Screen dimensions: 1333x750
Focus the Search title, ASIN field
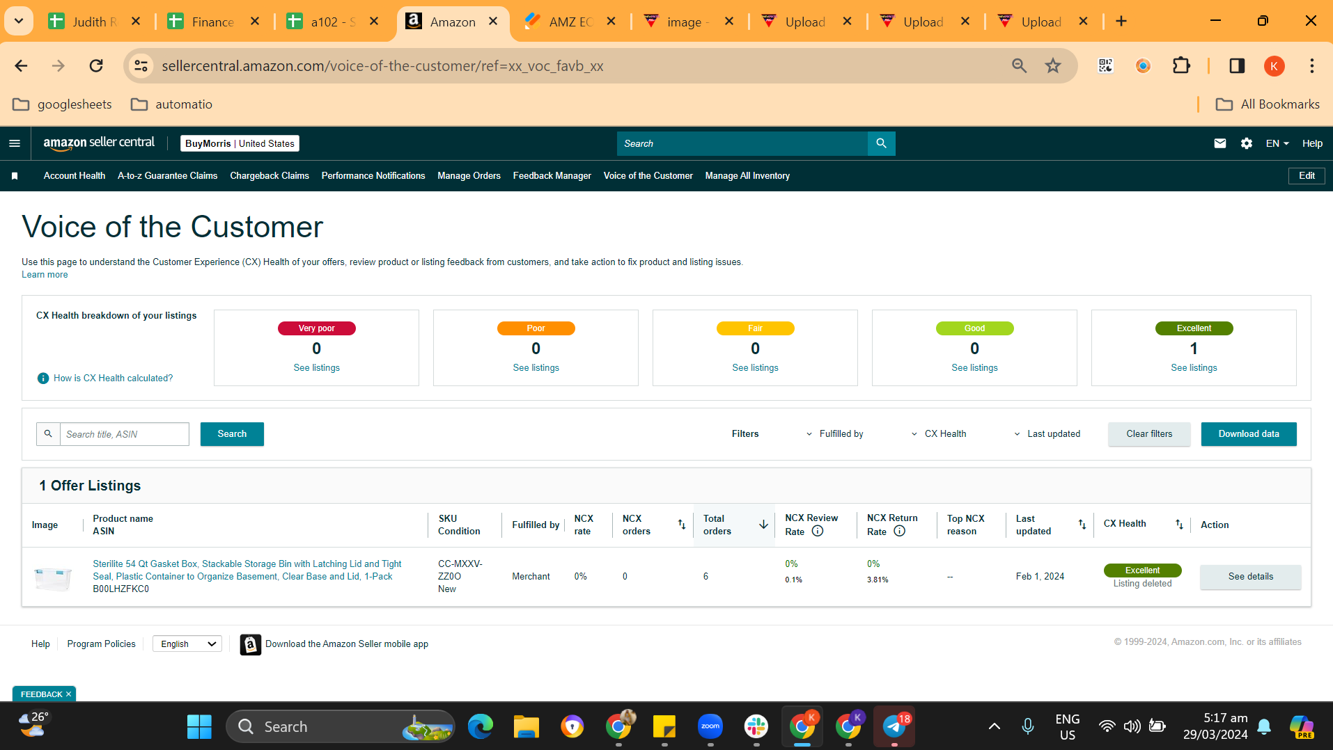click(x=124, y=434)
